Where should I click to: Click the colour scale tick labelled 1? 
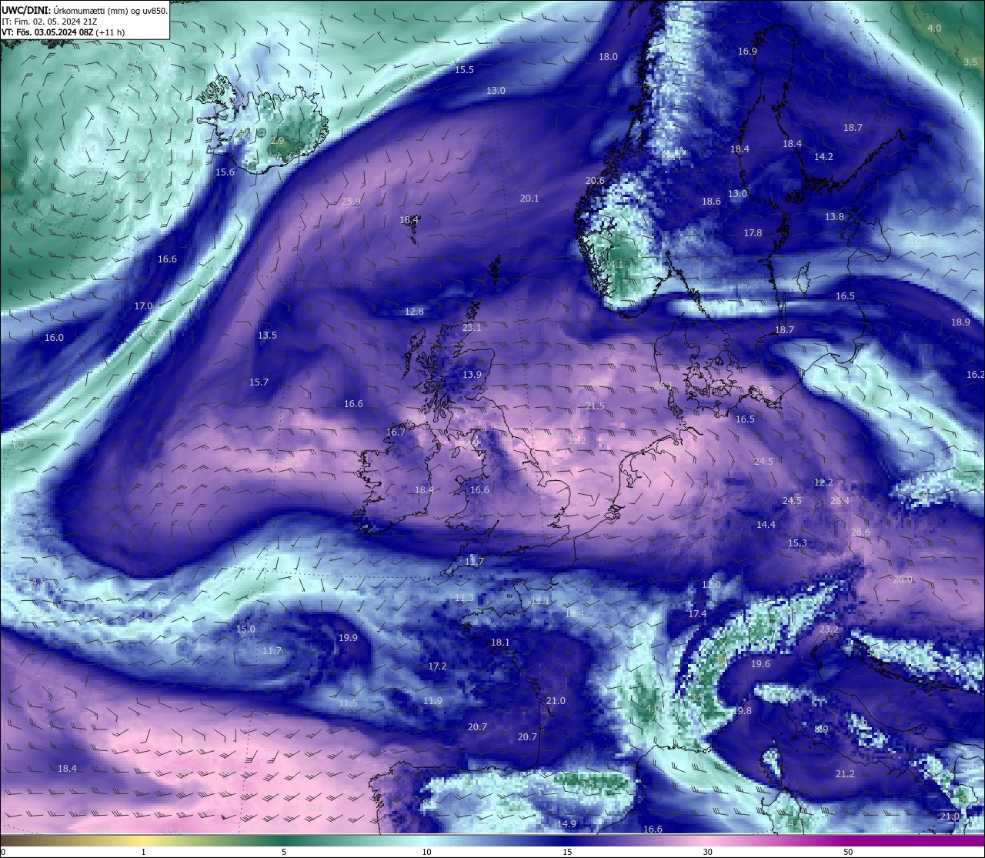pos(143,852)
